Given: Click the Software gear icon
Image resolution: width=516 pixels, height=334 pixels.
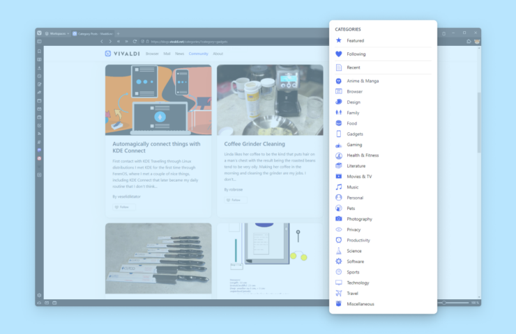Looking at the screenshot, I should 339,262.
